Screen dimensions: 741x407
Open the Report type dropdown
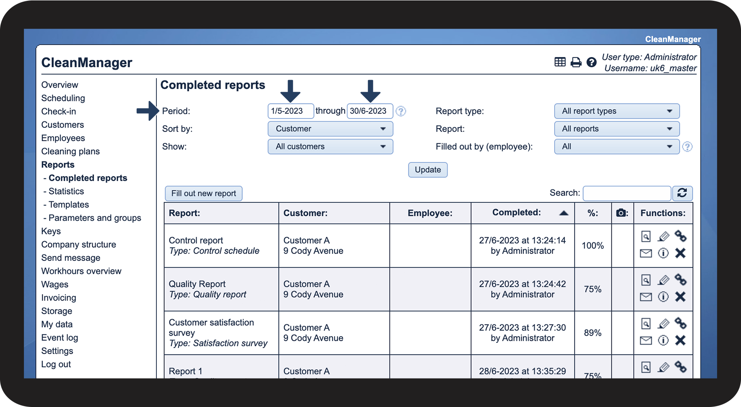[x=616, y=111]
